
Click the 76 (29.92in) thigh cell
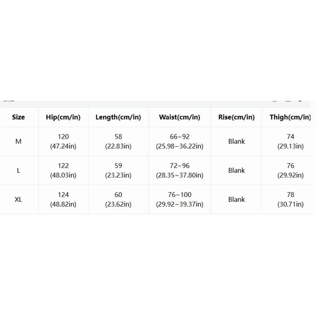[290, 171]
